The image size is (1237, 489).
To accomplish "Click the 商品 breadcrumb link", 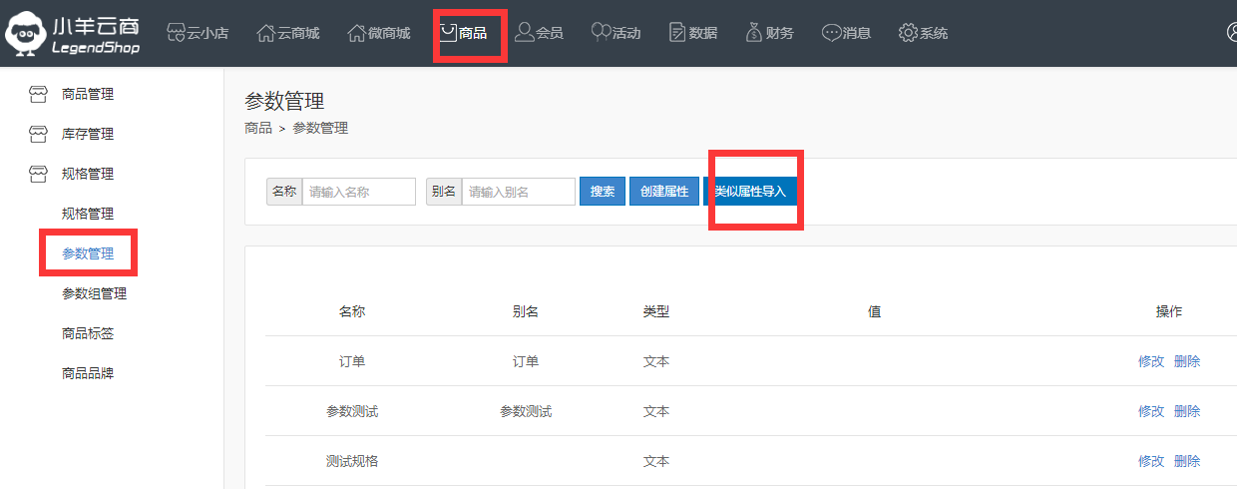I will click(257, 128).
